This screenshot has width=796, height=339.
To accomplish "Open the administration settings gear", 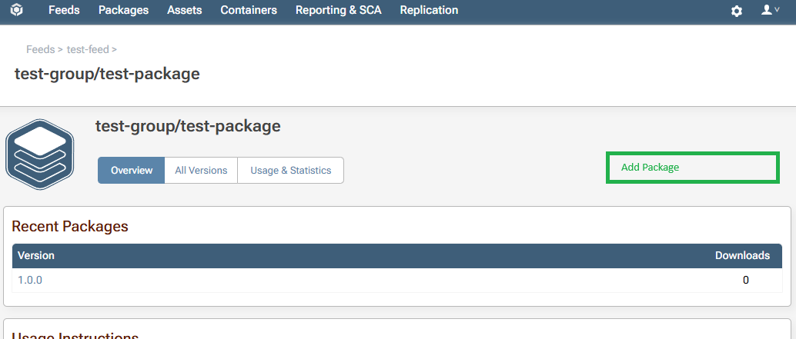I will point(737,11).
